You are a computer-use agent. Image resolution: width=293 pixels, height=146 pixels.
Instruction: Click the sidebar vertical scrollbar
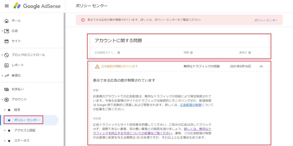(64, 80)
